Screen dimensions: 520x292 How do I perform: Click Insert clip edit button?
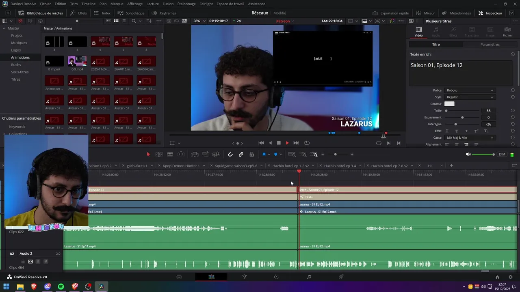pyautogui.click(x=195, y=155)
